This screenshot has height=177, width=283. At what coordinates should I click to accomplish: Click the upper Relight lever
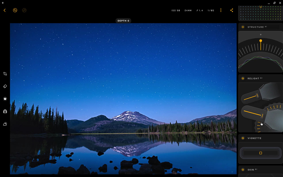click(251, 97)
